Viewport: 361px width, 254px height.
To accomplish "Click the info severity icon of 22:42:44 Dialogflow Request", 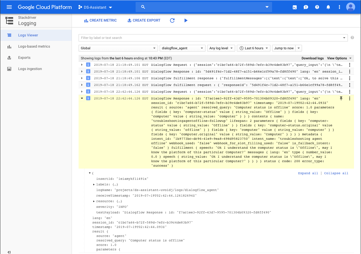I will (x=88, y=92).
